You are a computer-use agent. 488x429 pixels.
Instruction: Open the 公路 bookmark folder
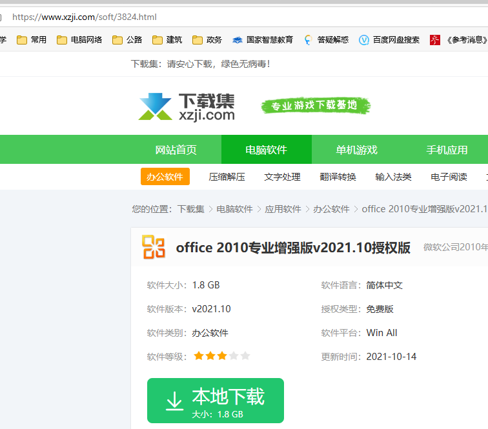pyautogui.click(x=127, y=40)
